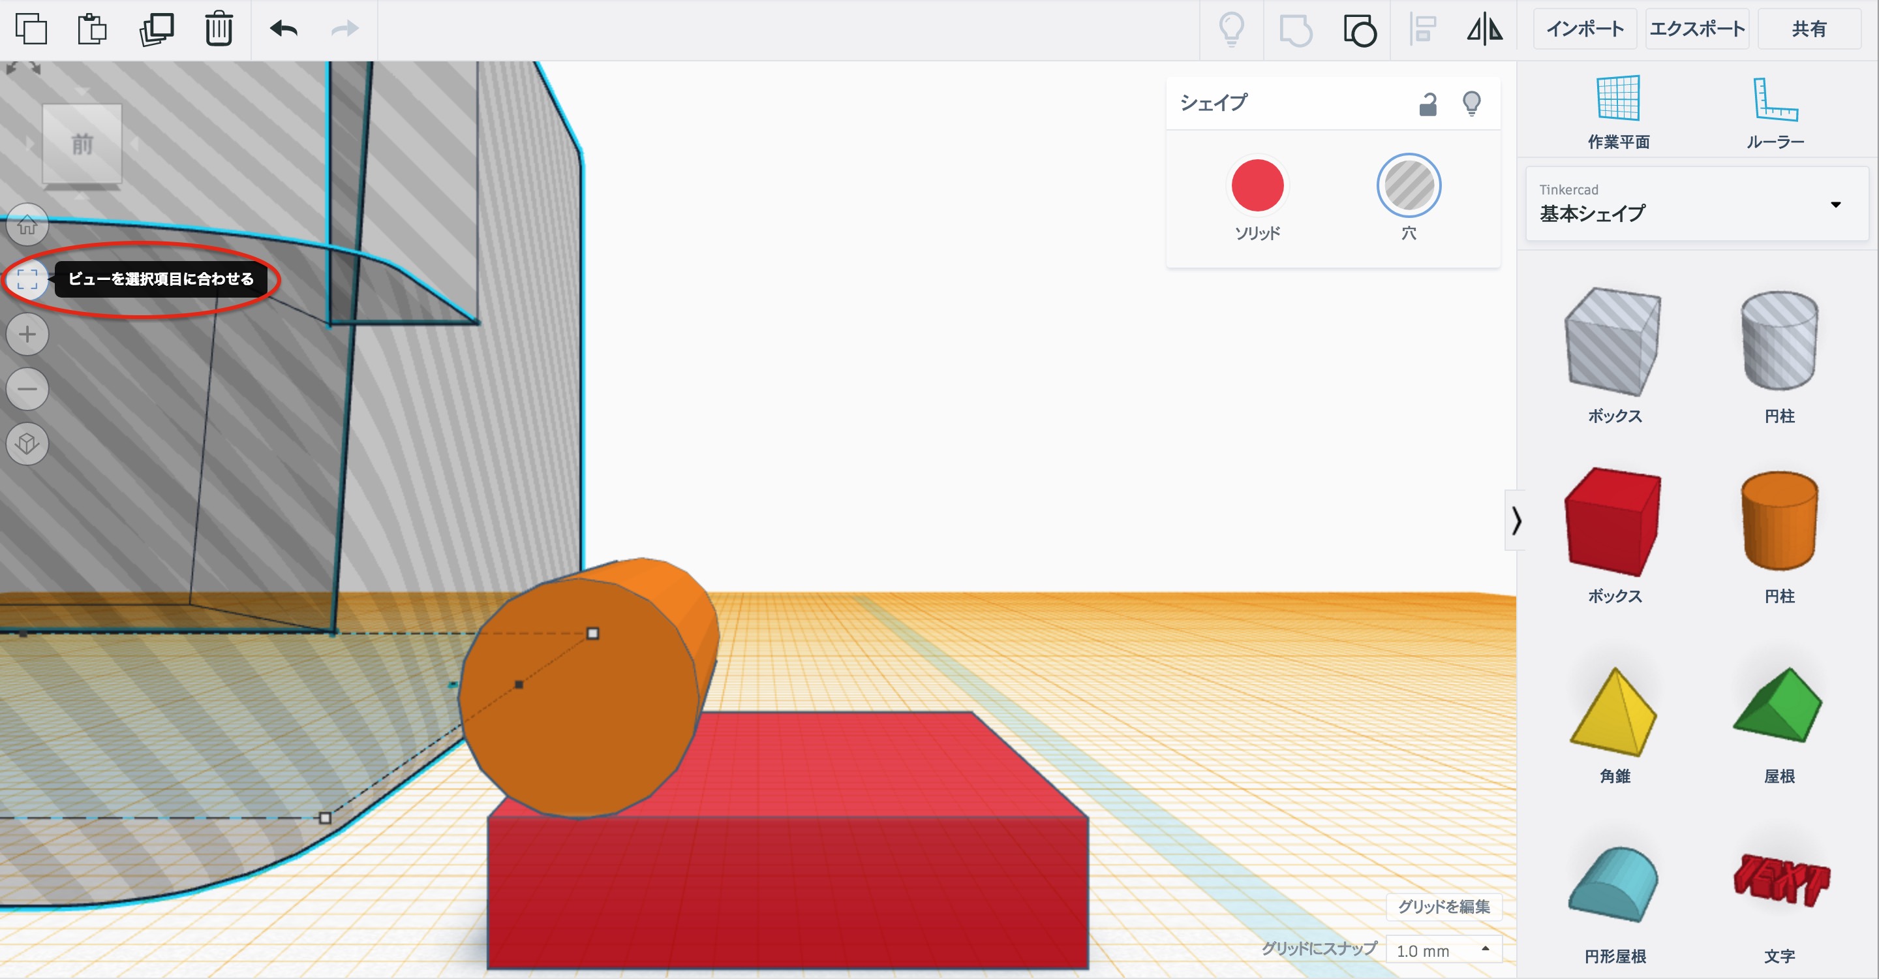The height and width of the screenshot is (979, 1879).
Task: Pick the red ソリッド color swatch
Action: point(1257,185)
